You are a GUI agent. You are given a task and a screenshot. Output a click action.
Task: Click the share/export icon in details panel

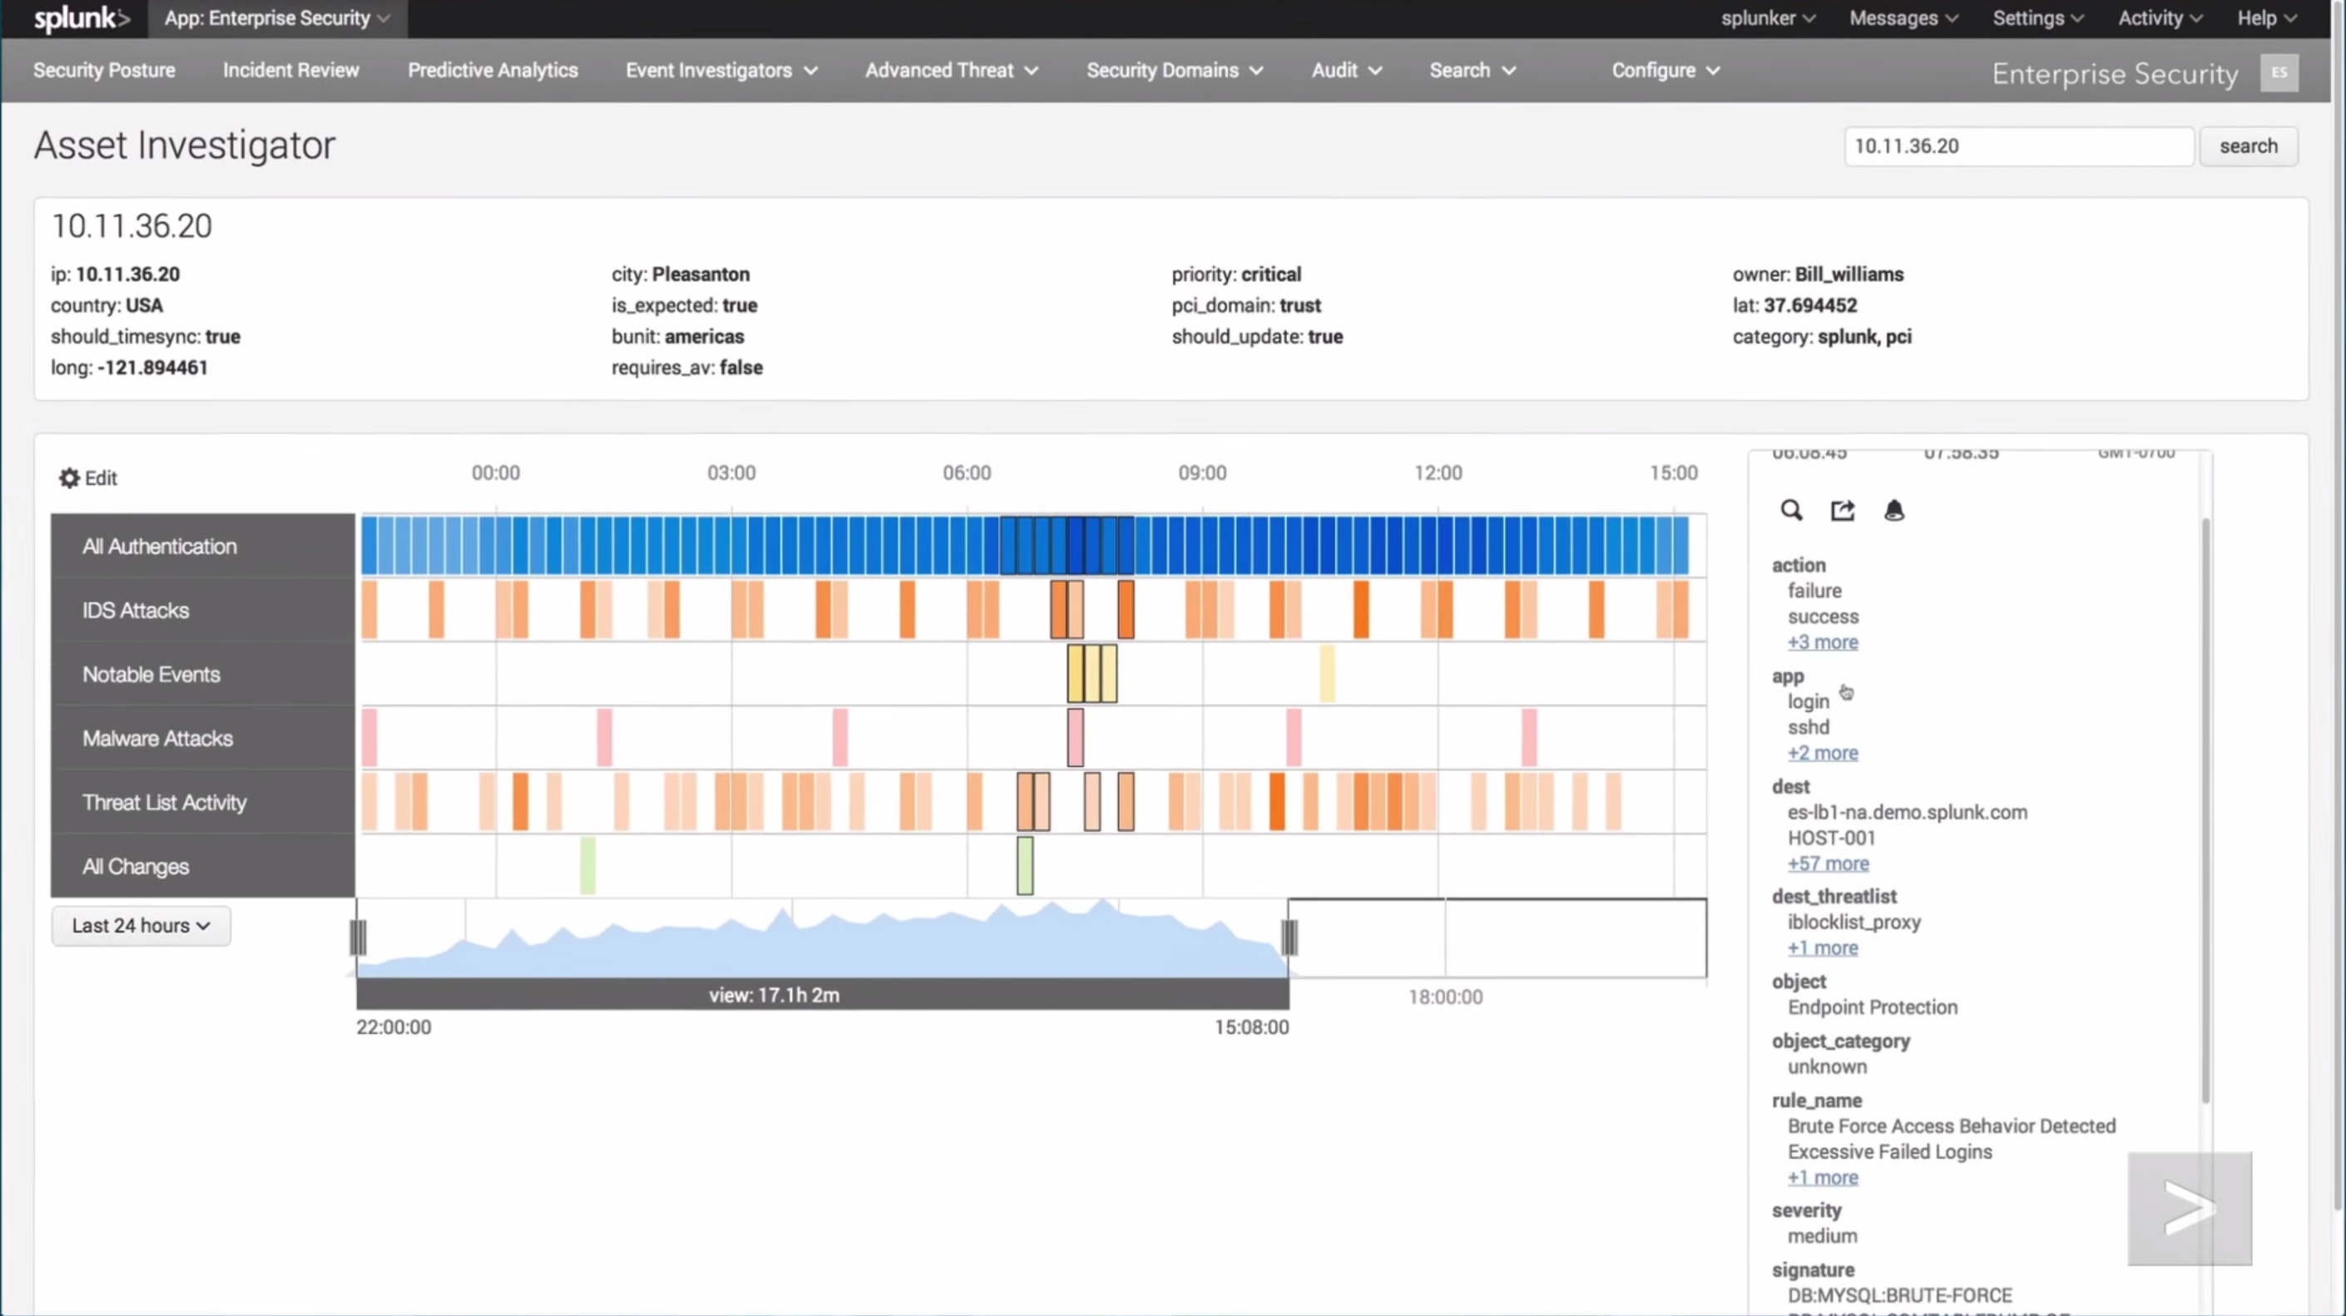pos(1843,510)
